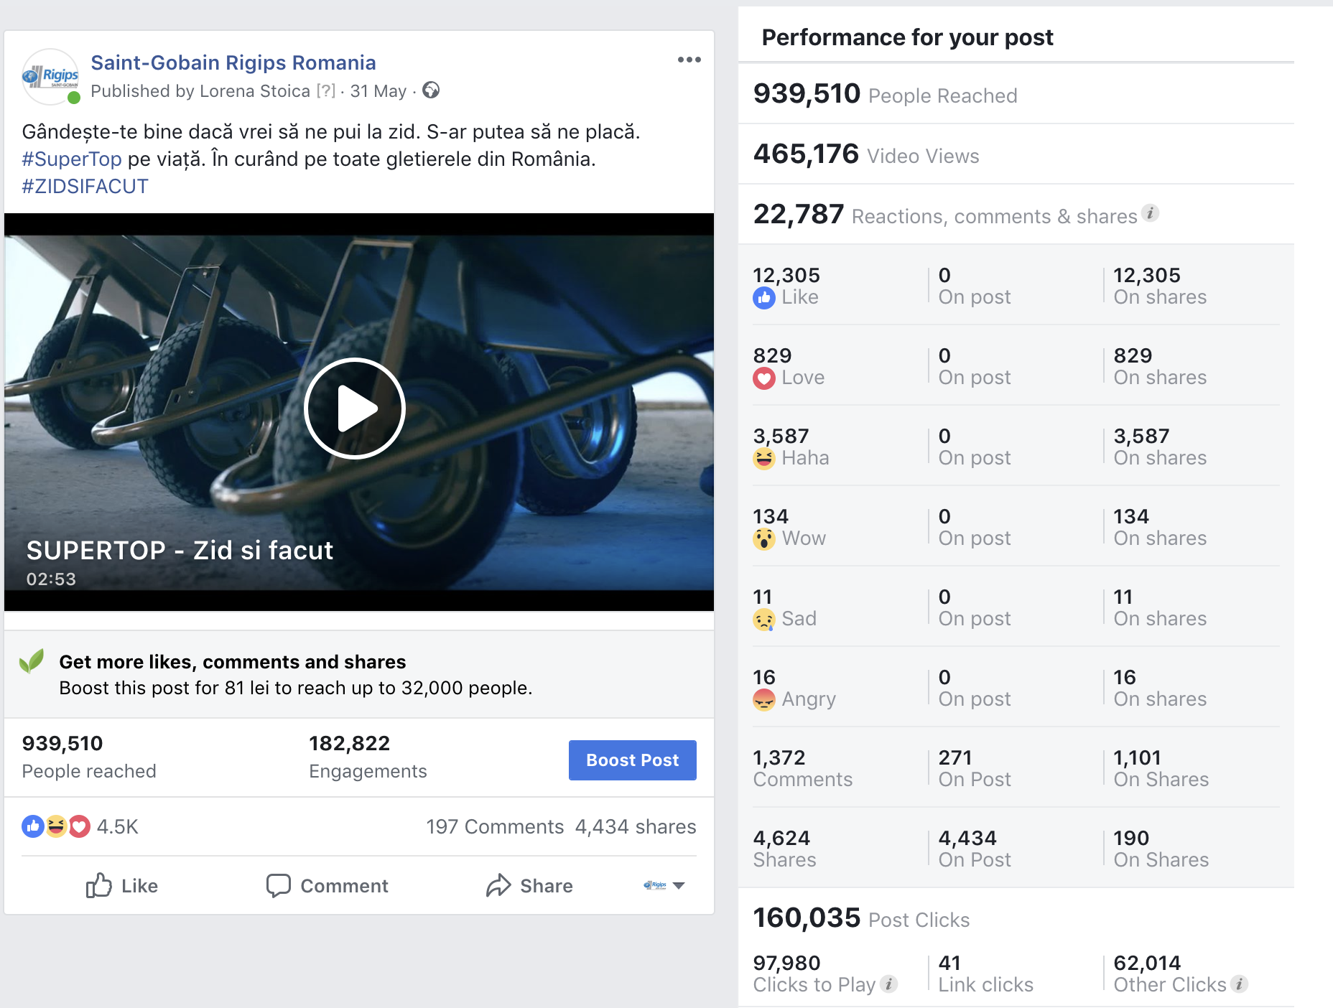Click the Sad emoji in performance panel
This screenshot has width=1333, height=1008.
coord(764,619)
